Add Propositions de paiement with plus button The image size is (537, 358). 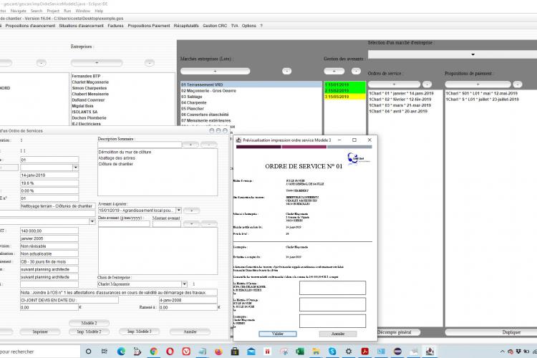478,84
